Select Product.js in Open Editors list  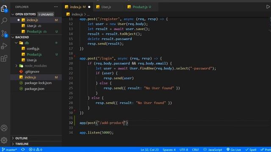[36, 32]
